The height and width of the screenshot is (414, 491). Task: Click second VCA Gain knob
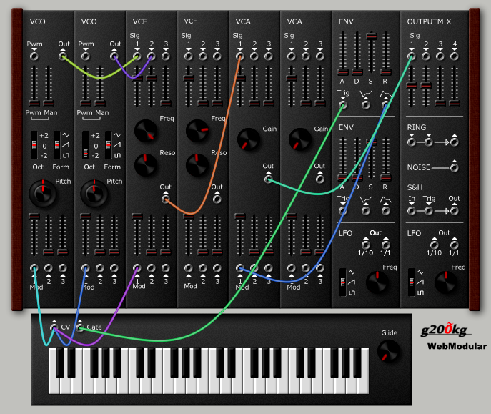(299, 139)
